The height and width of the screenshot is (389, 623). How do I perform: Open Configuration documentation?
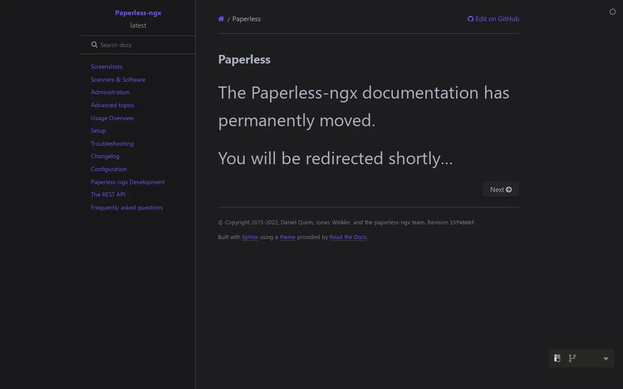coord(109,169)
